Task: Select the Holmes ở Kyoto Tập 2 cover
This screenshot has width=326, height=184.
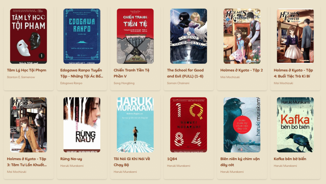Action: [x=242, y=36]
